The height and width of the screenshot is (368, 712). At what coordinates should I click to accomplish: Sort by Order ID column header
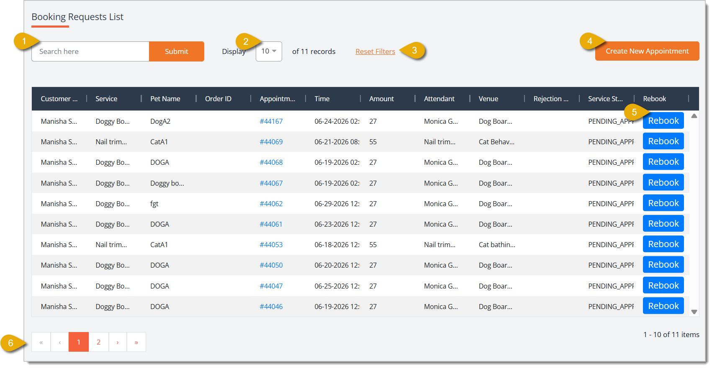pyautogui.click(x=218, y=99)
